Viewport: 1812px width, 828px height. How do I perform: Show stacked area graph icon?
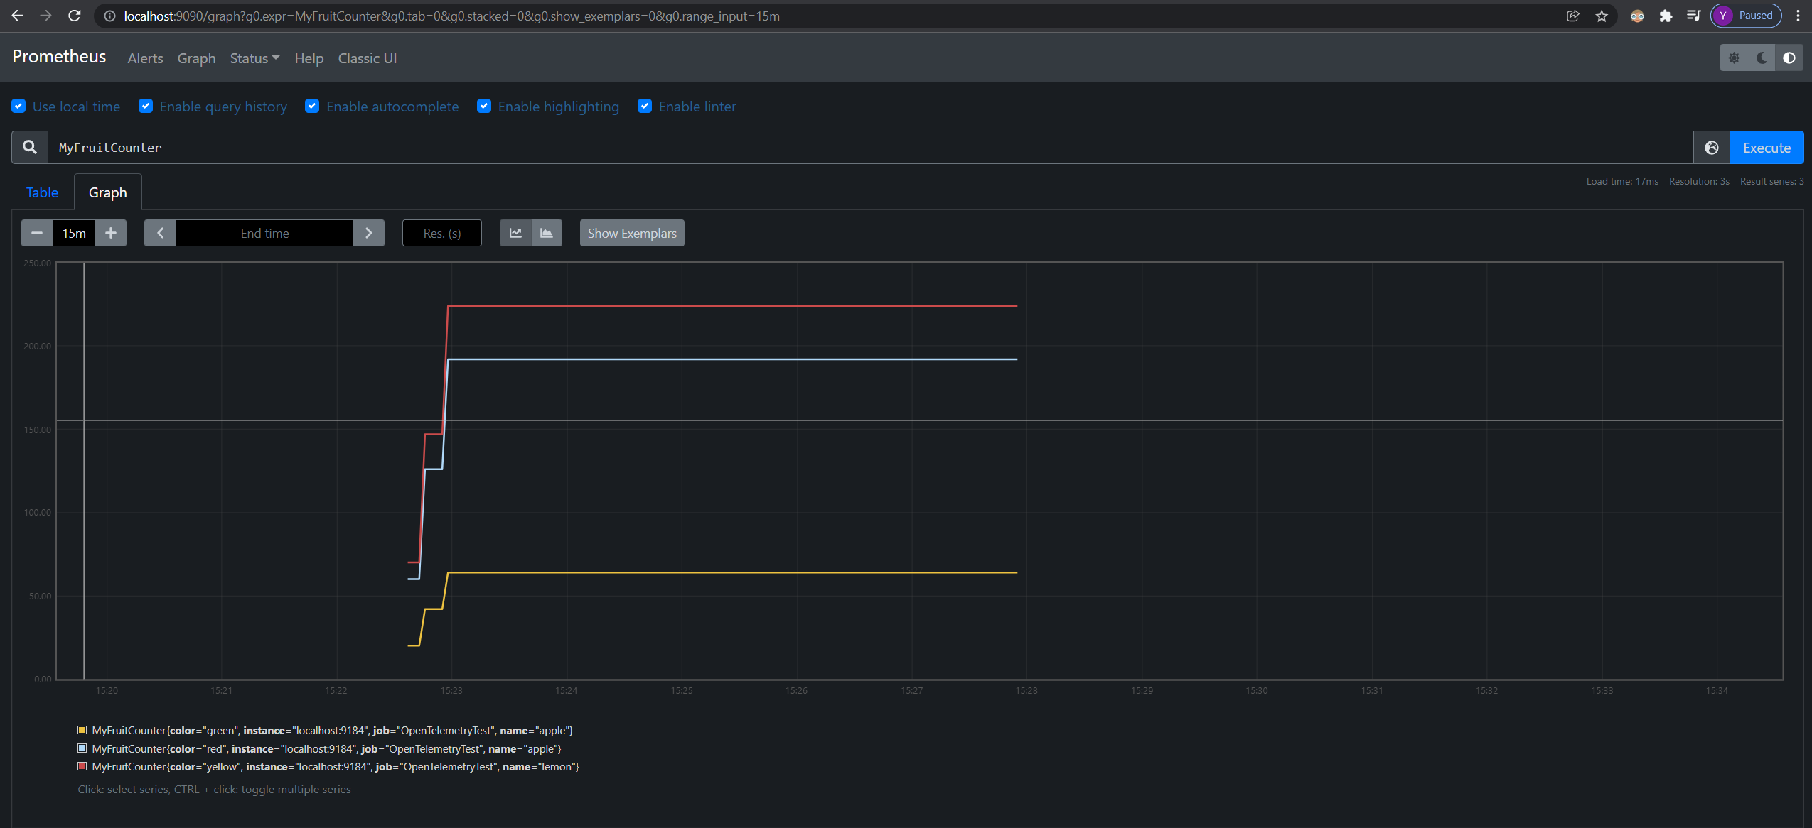click(547, 233)
